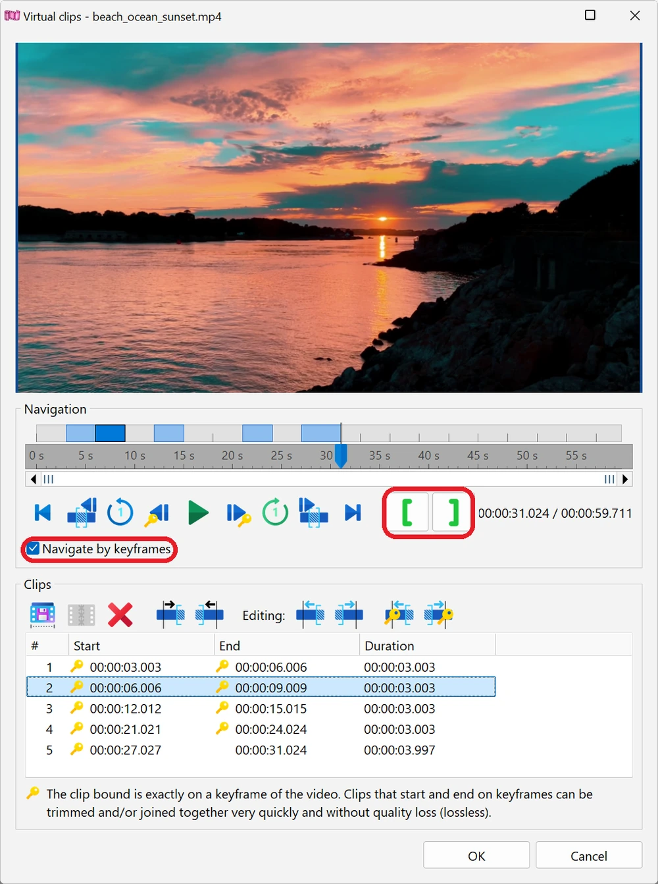
Task: Move clip start earlier (first Editing icon)
Action: [x=310, y=613]
